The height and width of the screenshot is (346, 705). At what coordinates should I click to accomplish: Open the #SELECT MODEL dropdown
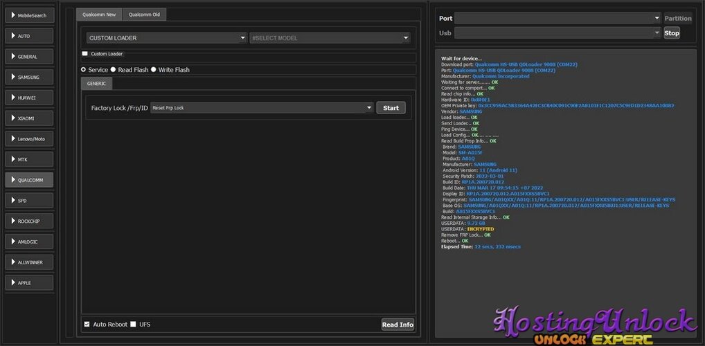pyautogui.click(x=330, y=38)
